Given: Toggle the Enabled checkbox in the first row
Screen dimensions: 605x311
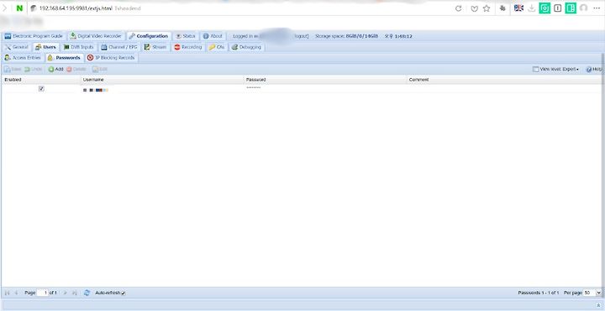Looking at the screenshot, I should pyautogui.click(x=41, y=89).
